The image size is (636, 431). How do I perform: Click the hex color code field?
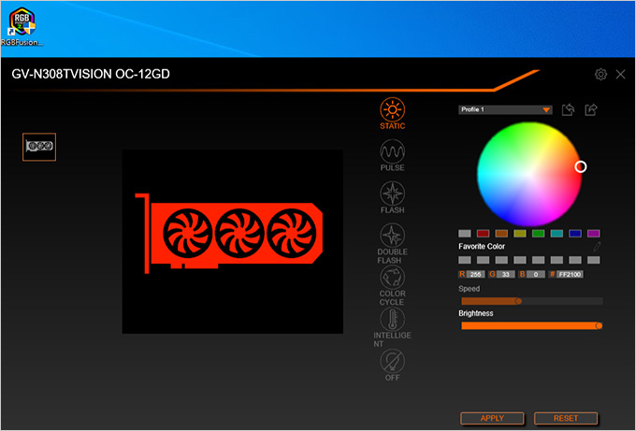570,275
